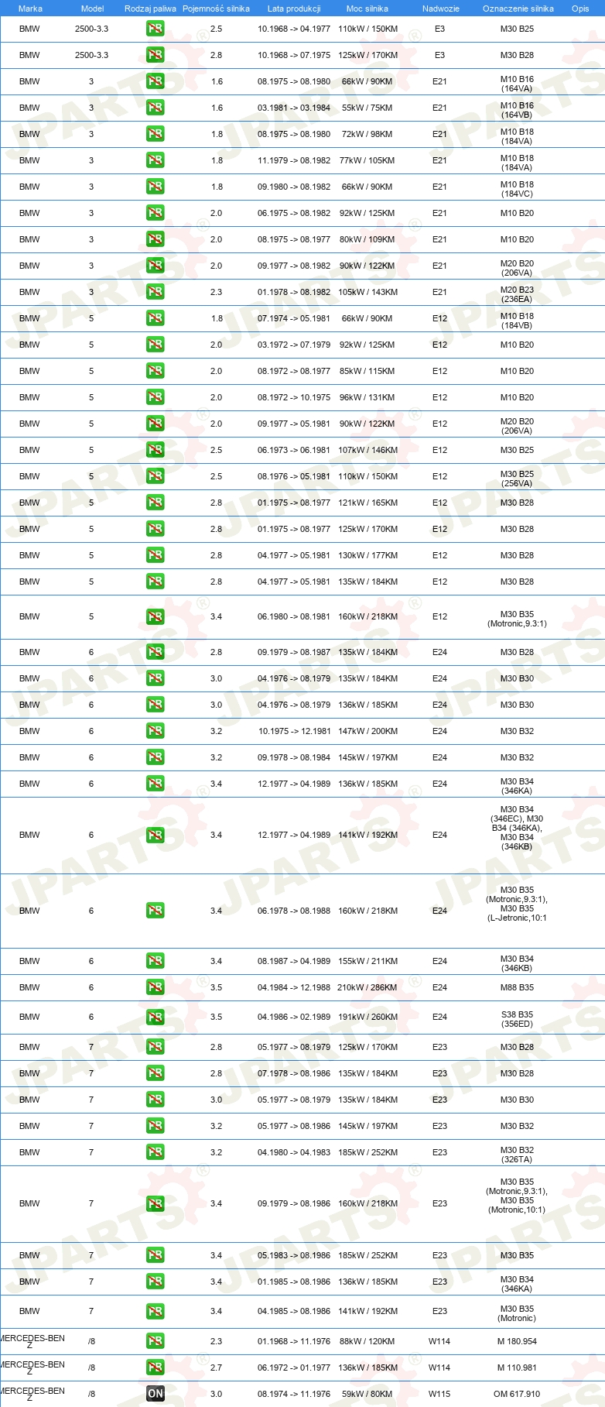This screenshot has width=605, height=1407.
Task: Click the 55kW / 75KM power cell
Action: click(x=367, y=108)
